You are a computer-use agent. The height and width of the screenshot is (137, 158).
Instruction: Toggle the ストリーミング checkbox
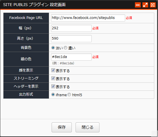pyautogui.click(x=53, y=78)
